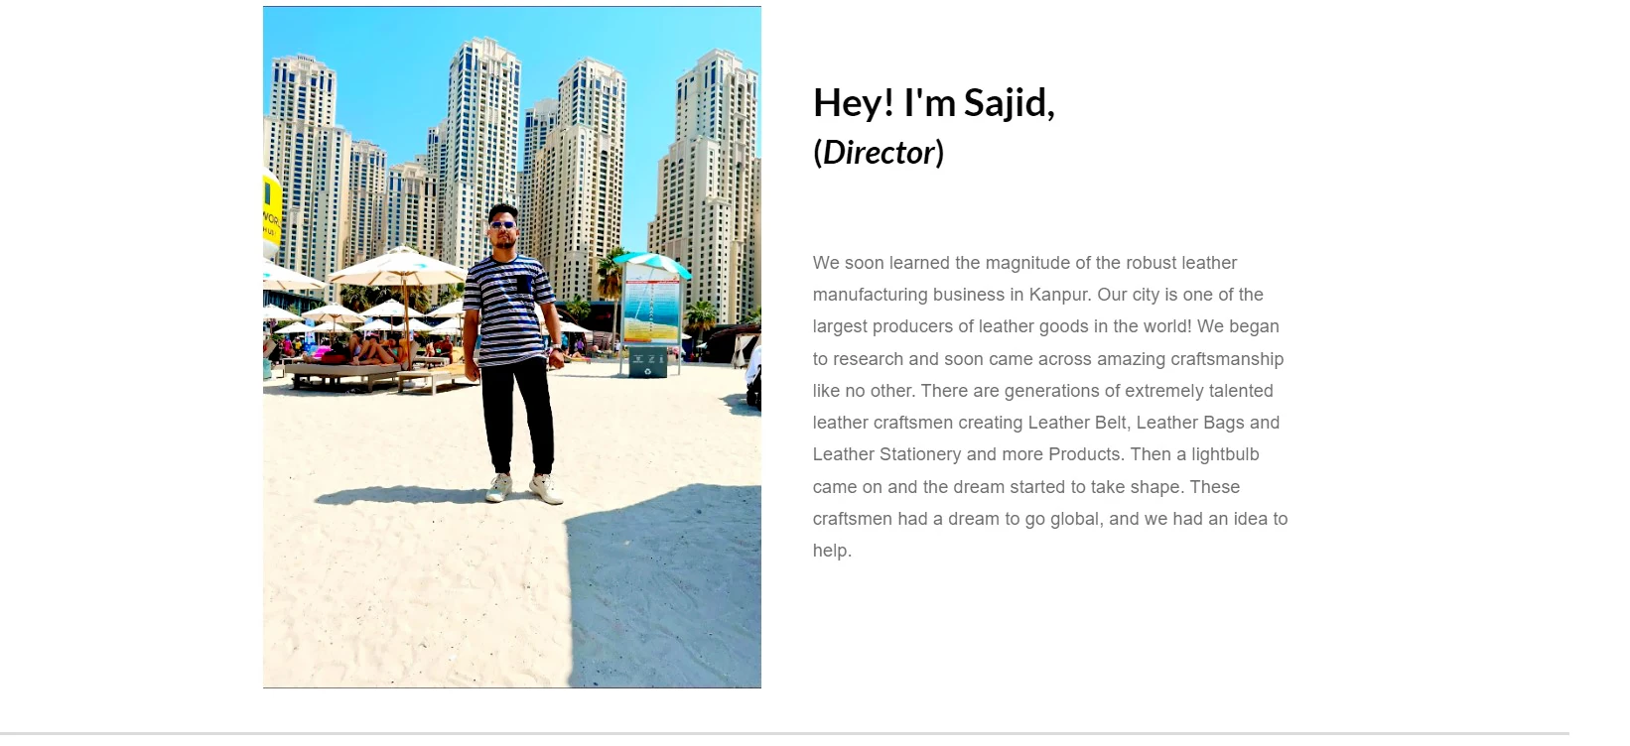Click the man's white sneakers
1630x746 pixels.
click(526, 488)
